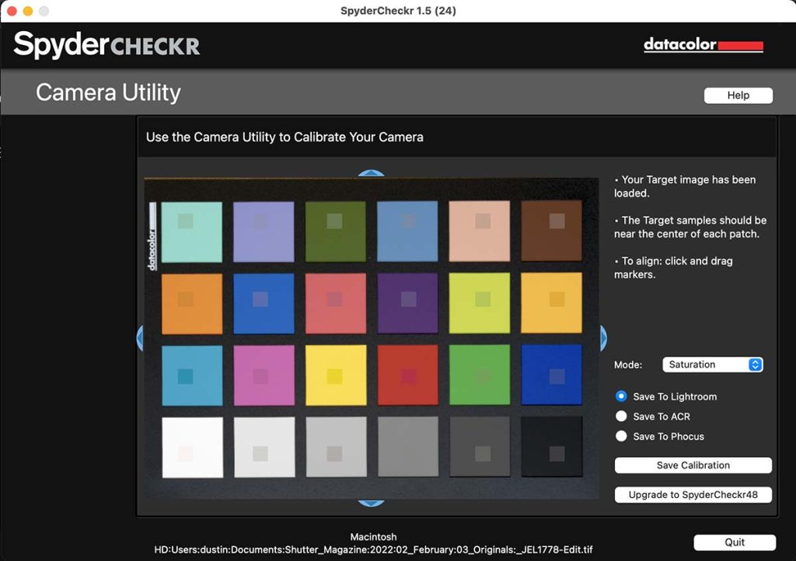
Task: Click 'To align: click and drag markers' text
Action: click(x=674, y=268)
